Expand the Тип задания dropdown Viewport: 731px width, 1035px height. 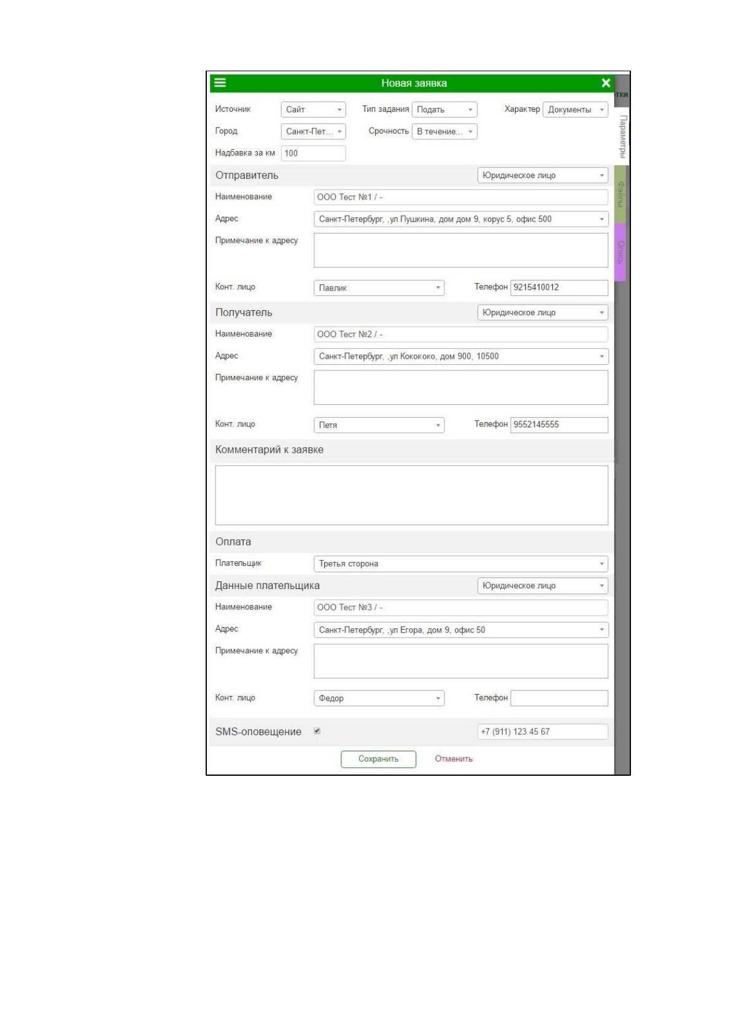click(x=444, y=109)
